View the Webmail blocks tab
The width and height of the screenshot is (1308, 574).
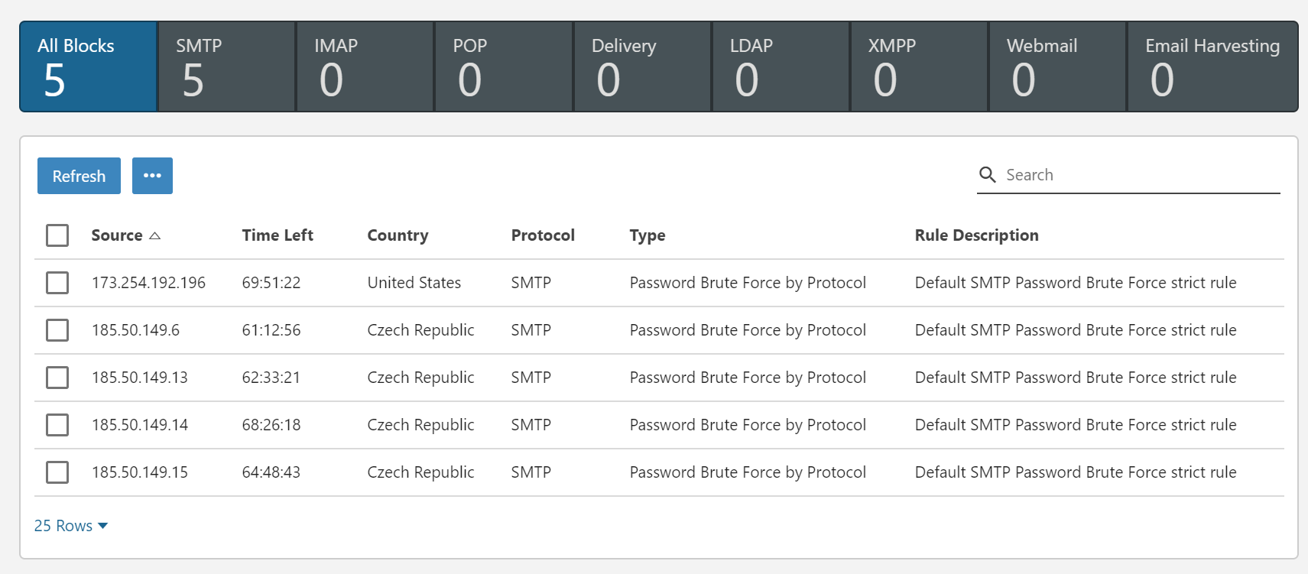coord(1057,66)
